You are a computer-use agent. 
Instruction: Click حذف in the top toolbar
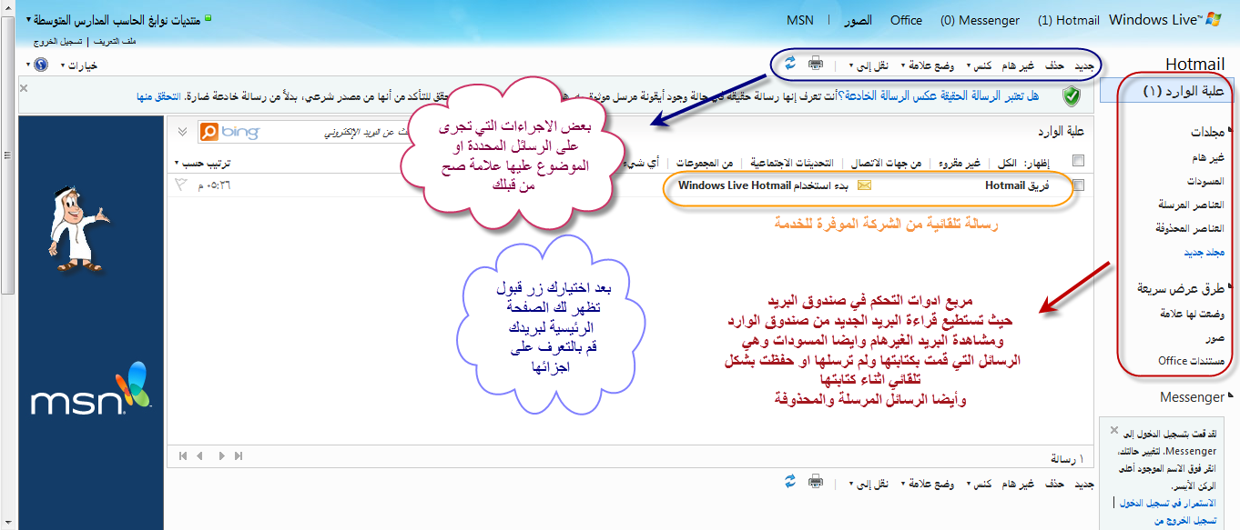[1054, 65]
